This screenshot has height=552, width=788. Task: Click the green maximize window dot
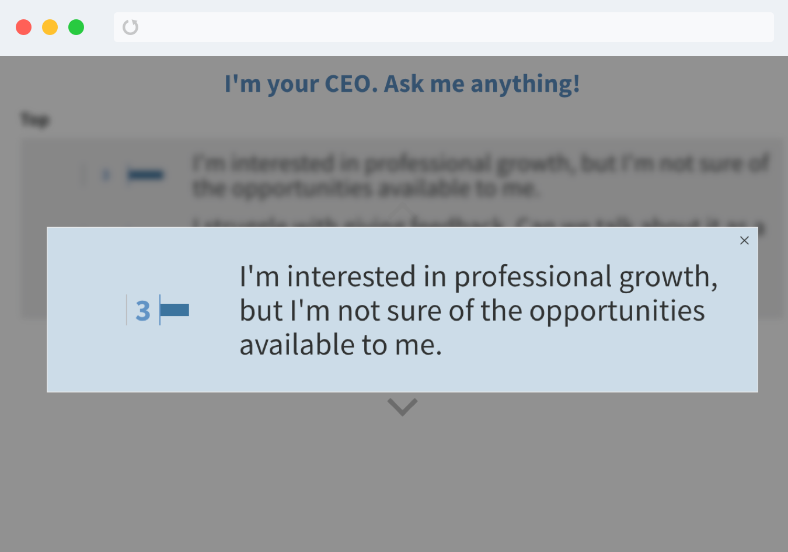point(76,27)
